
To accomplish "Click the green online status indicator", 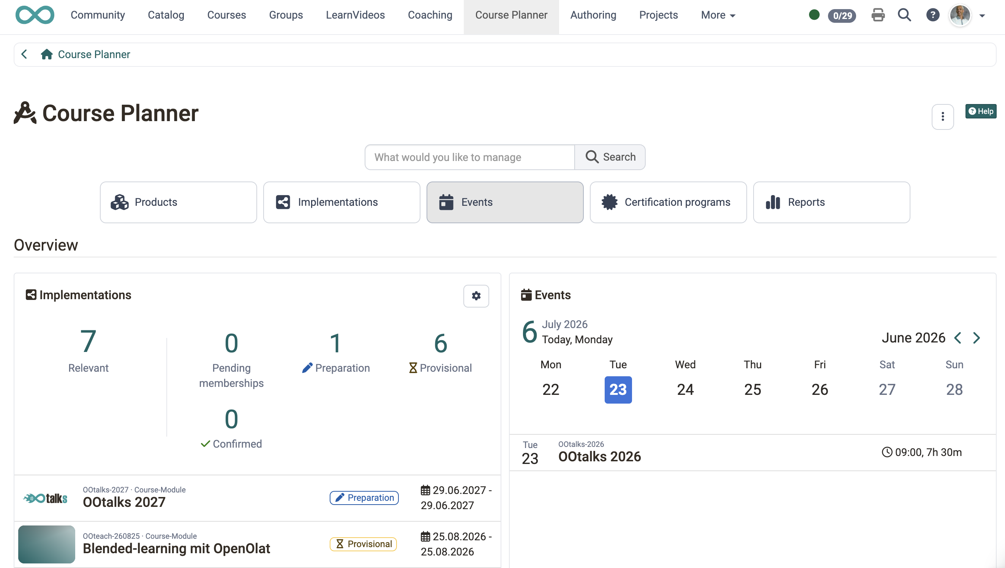I will click(x=814, y=15).
